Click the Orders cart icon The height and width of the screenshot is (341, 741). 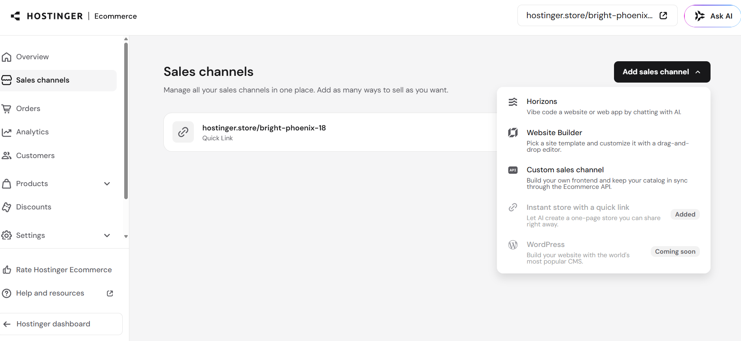6,109
